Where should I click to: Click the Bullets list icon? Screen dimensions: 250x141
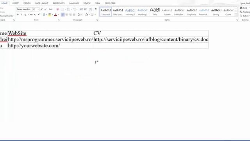point(62,9)
